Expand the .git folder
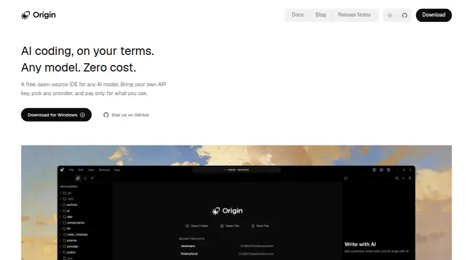473x260 pixels. 66,193
